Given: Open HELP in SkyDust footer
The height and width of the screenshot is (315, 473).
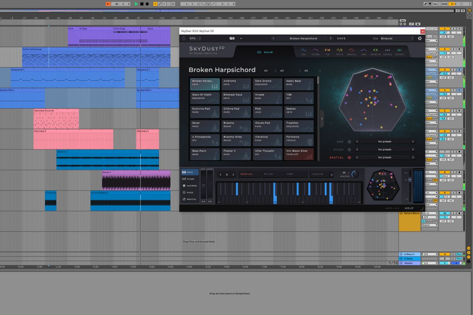Looking at the screenshot, I should tap(409, 208).
